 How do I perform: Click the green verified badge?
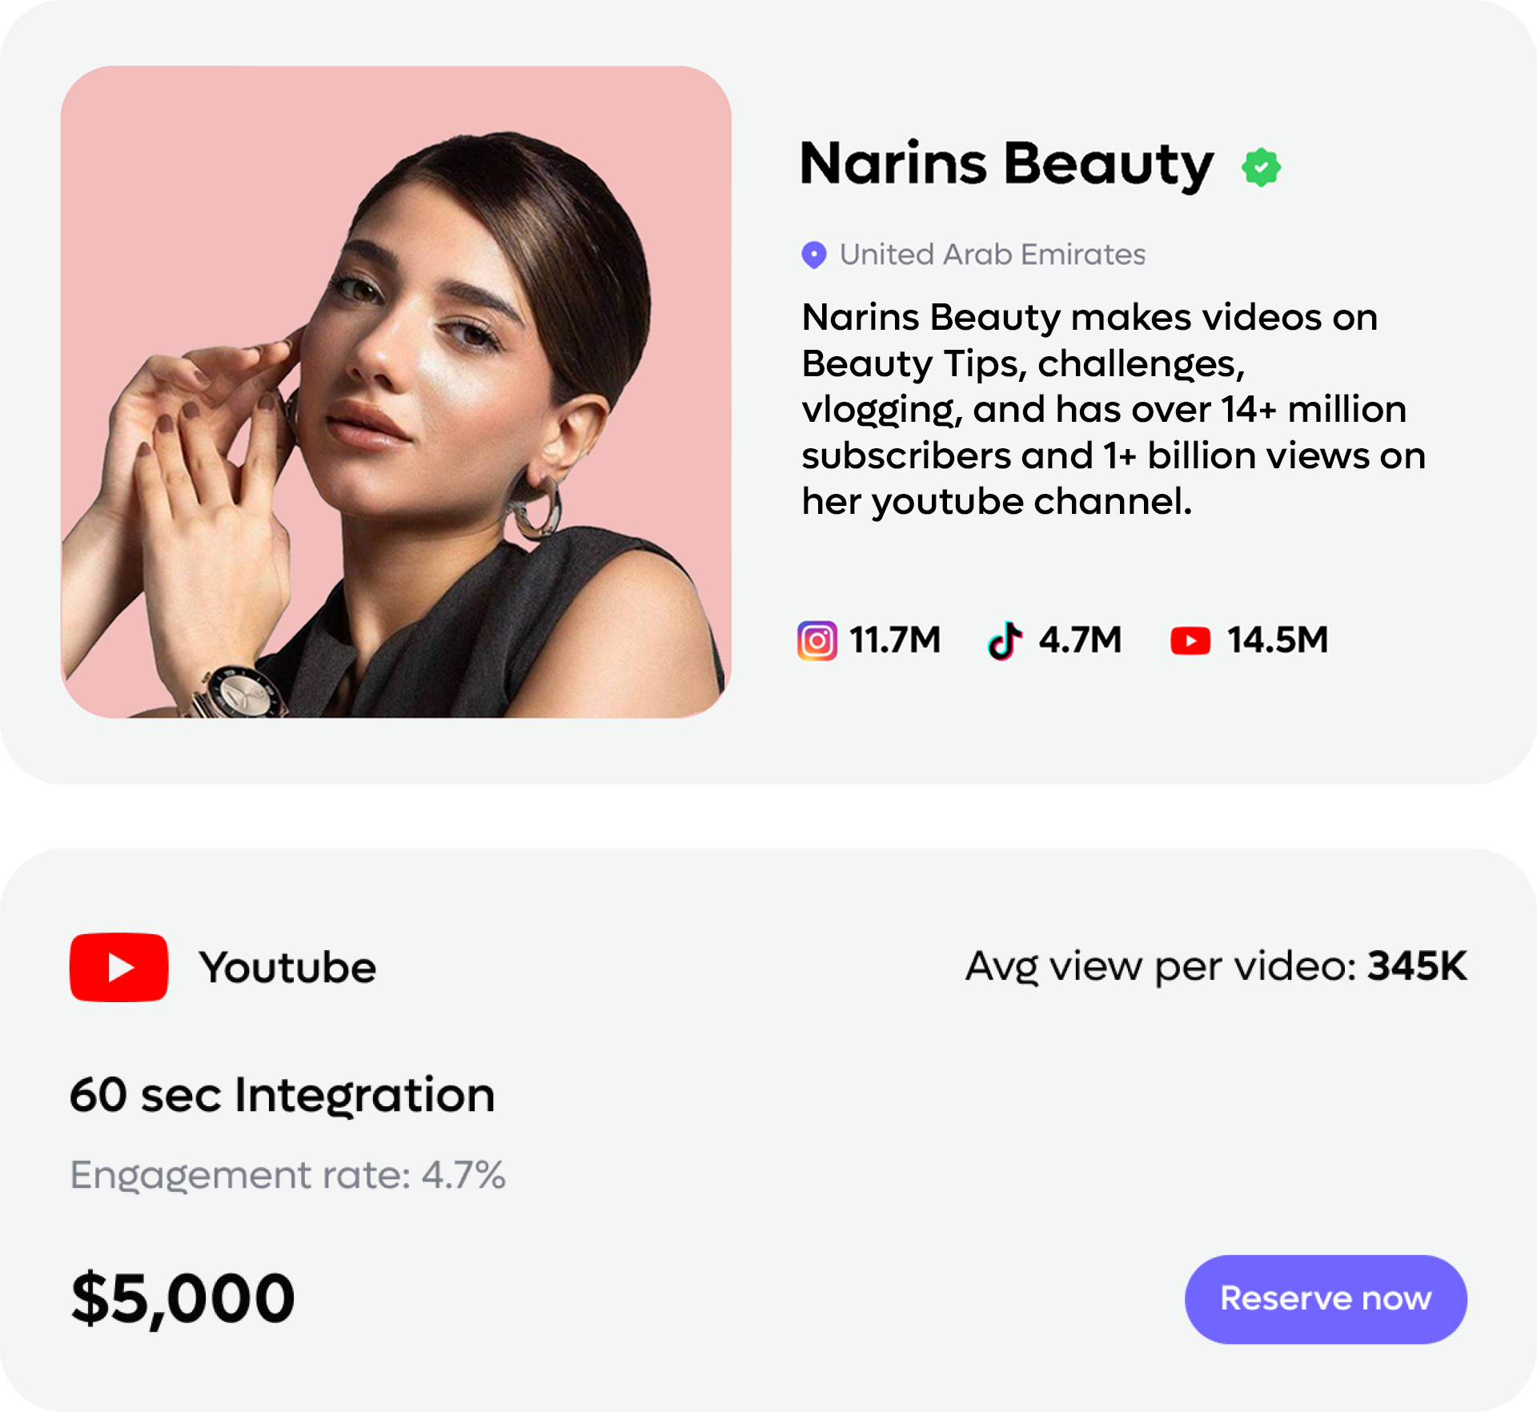pos(1261,167)
